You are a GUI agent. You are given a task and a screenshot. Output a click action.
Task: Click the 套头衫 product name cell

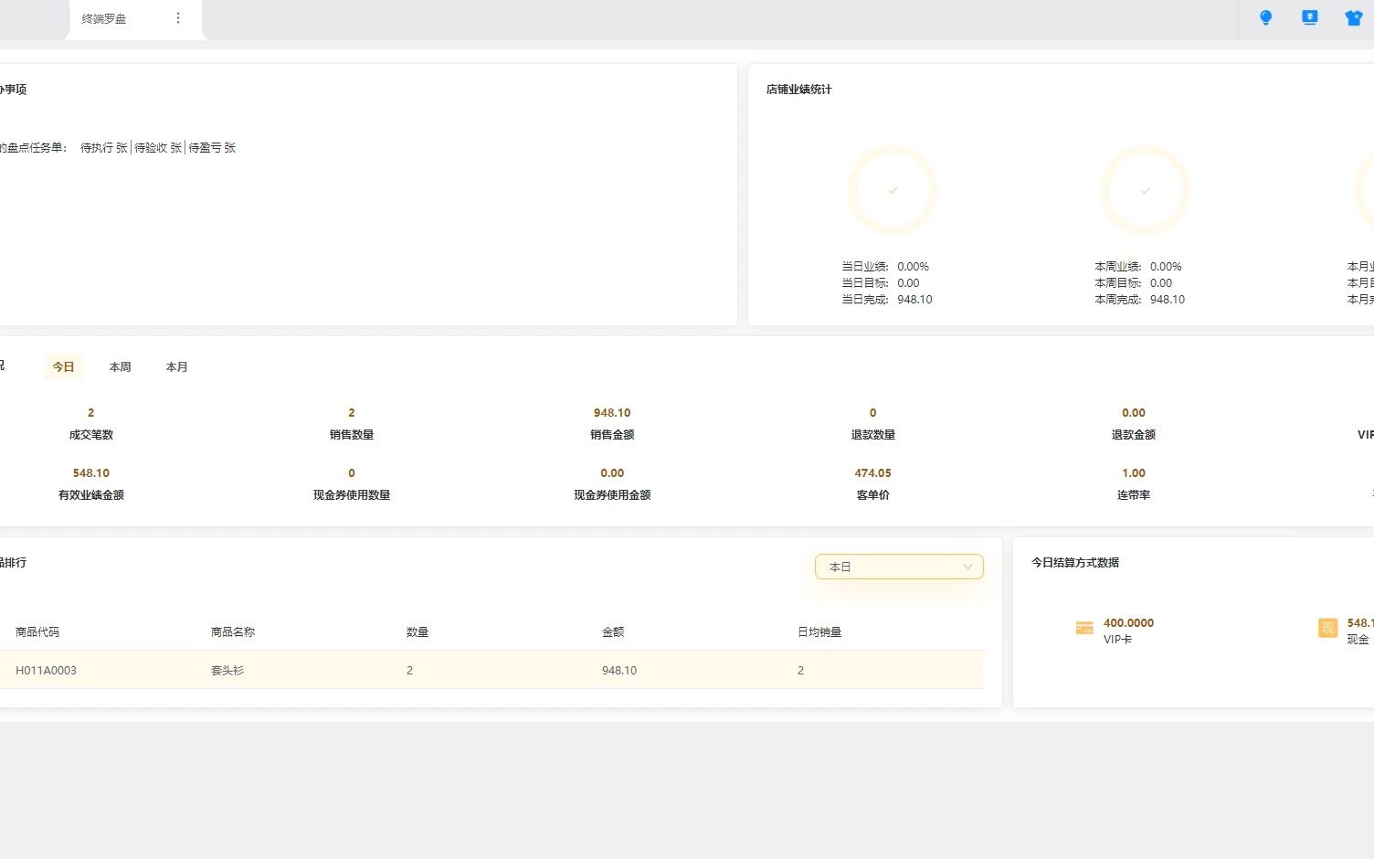point(227,670)
